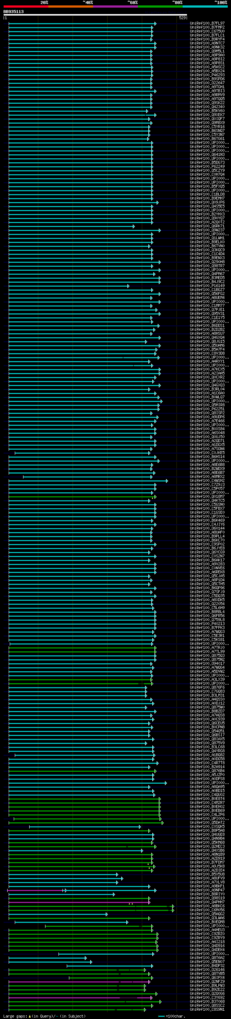Select the UniRef100_A9P8I2 label
Image resolution: width=231 pixels, height=1019 pixels.
207,59
